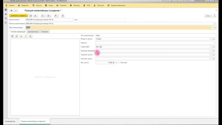222x125 pixels.
Task: Expand the Входит в группу dropdown arrow
Action: tap(211, 39)
